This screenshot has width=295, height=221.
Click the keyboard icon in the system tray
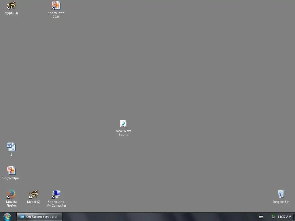point(261,217)
